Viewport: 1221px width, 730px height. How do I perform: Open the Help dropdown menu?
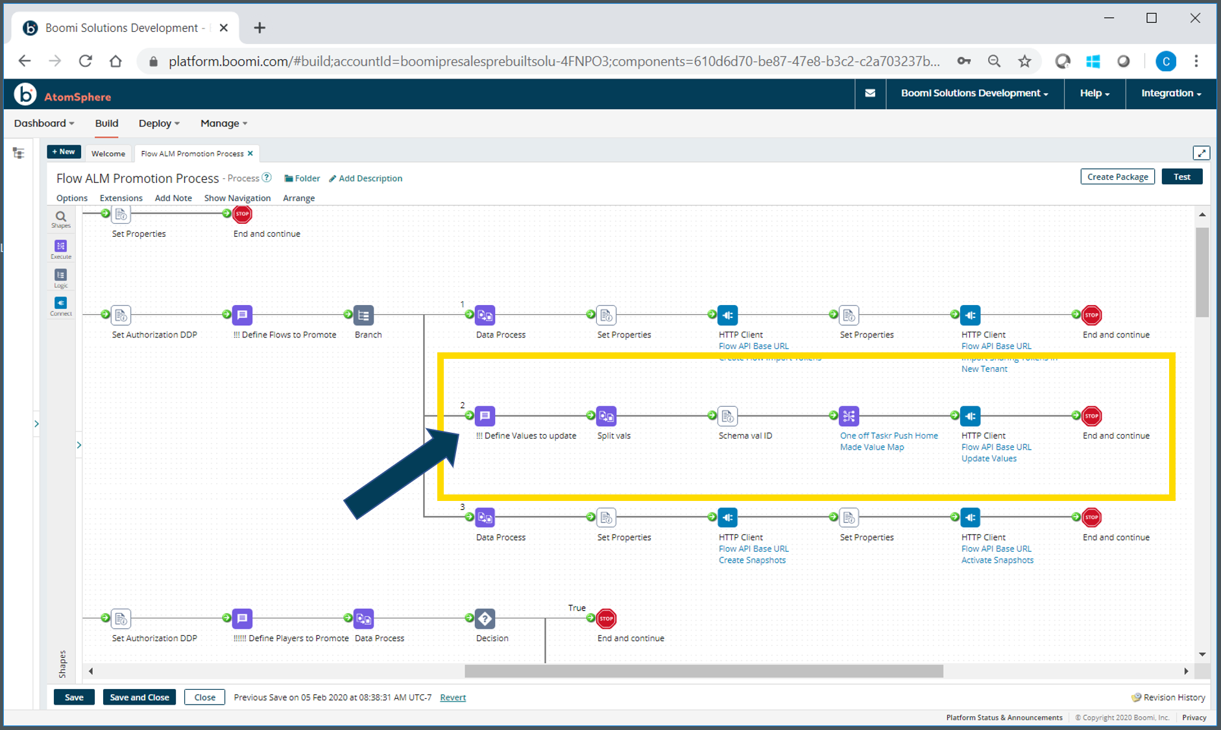pyautogui.click(x=1094, y=93)
